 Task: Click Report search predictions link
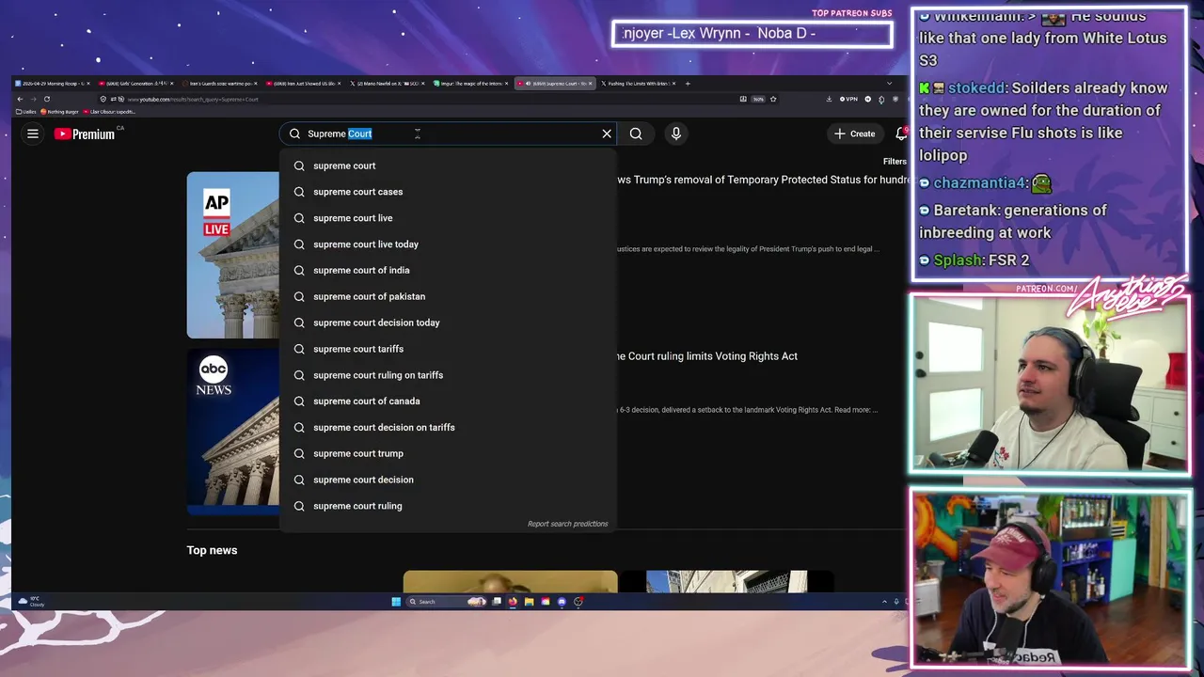567,524
